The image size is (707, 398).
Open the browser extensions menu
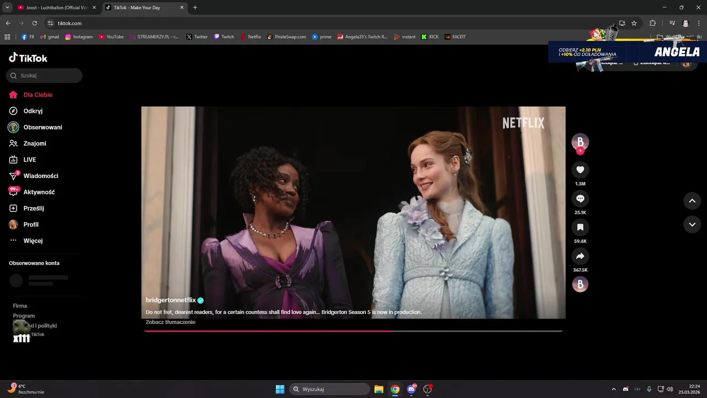pyautogui.click(x=652, y=23)
